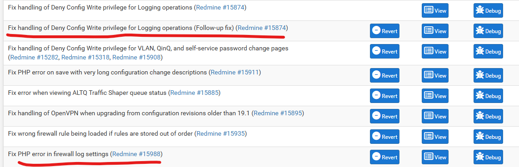Debug the wrong firewall rule patch
The height and width of the screenshot is (167, 519).
click(x=488, y=137)
